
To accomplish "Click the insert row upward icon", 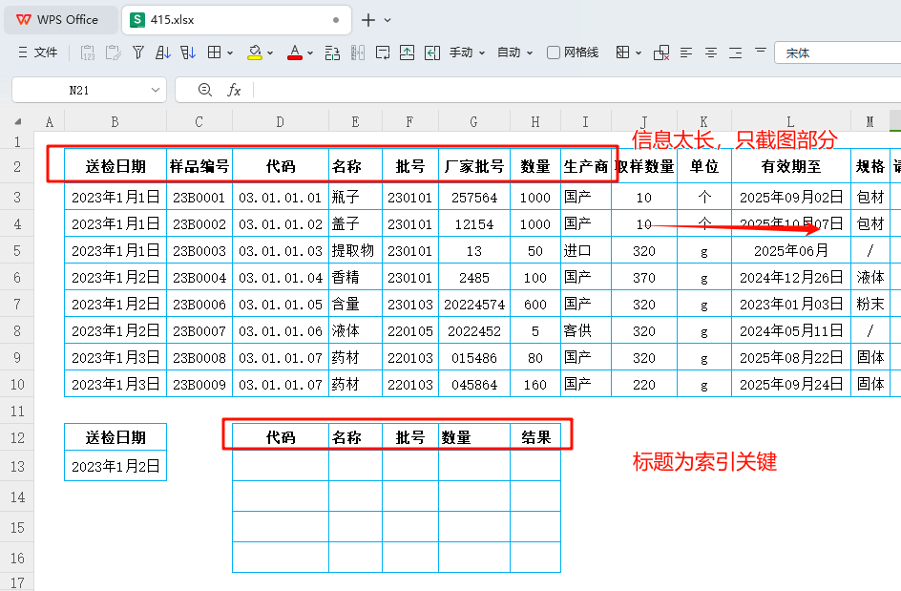I will (x=407, y=53).
